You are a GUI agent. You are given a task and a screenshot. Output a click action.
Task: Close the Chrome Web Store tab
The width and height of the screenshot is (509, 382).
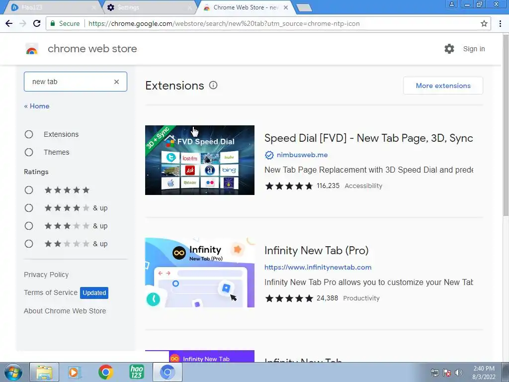tap(286, 7)
